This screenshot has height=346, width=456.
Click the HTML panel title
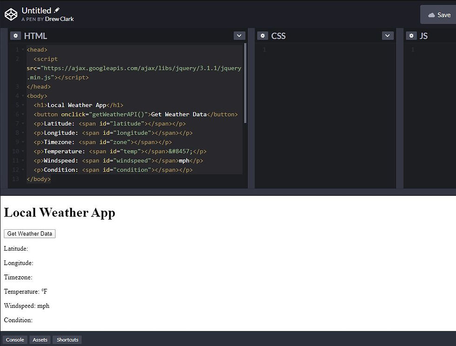pyautogui.click(x=35, y=36)
